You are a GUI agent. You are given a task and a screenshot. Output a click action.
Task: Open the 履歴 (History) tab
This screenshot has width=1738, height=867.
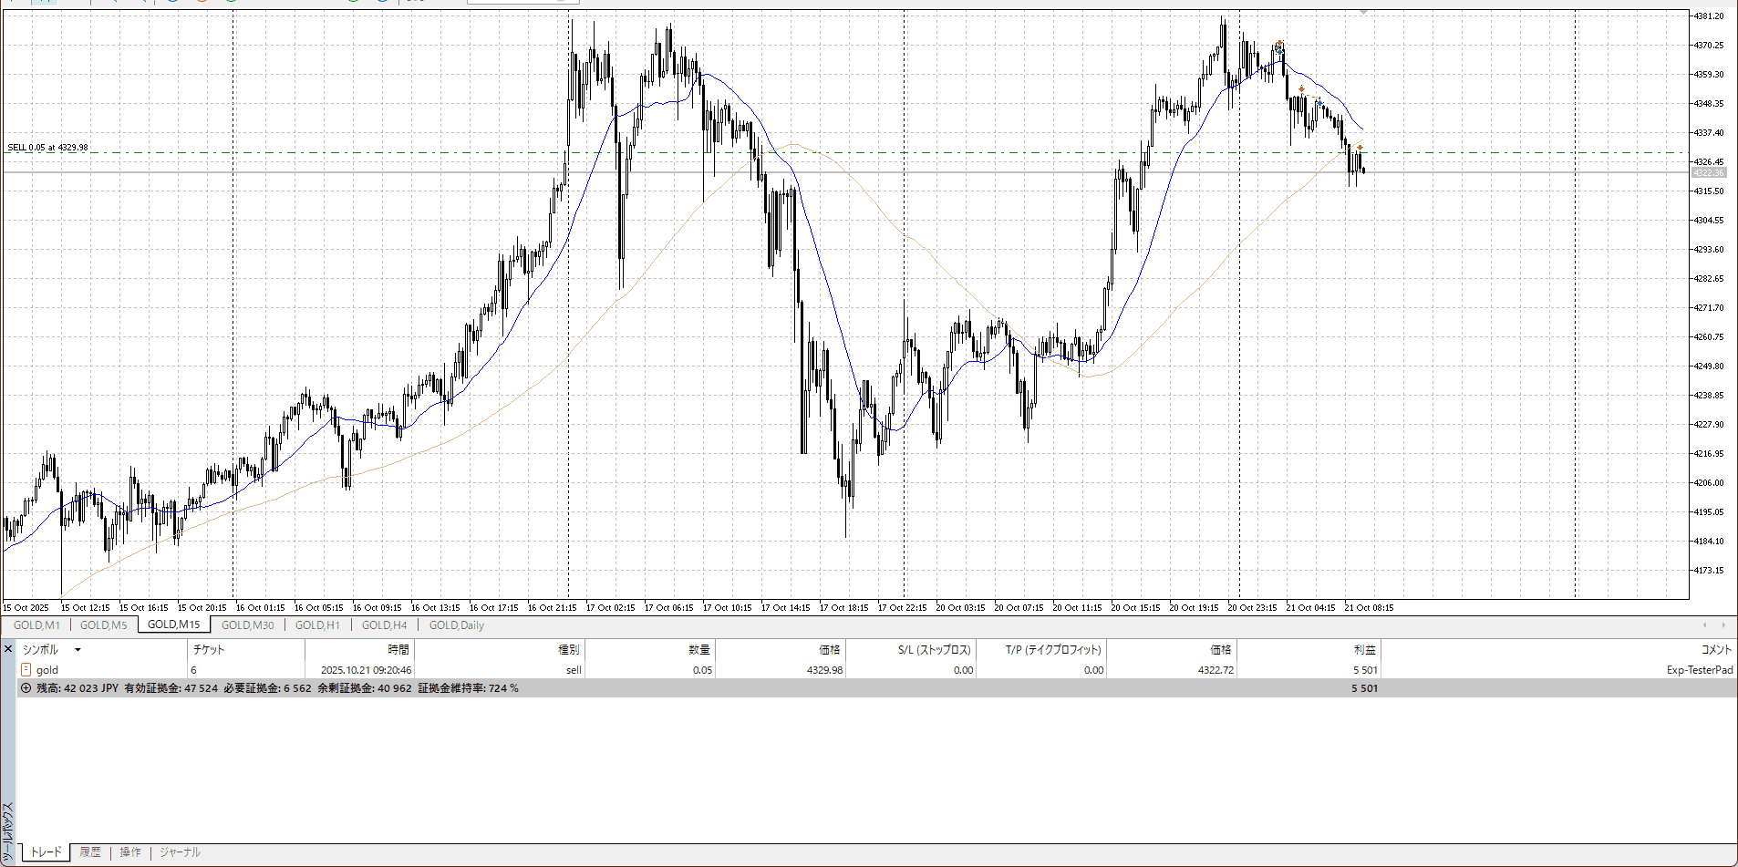pyautogui.click(x=90, y=852)
